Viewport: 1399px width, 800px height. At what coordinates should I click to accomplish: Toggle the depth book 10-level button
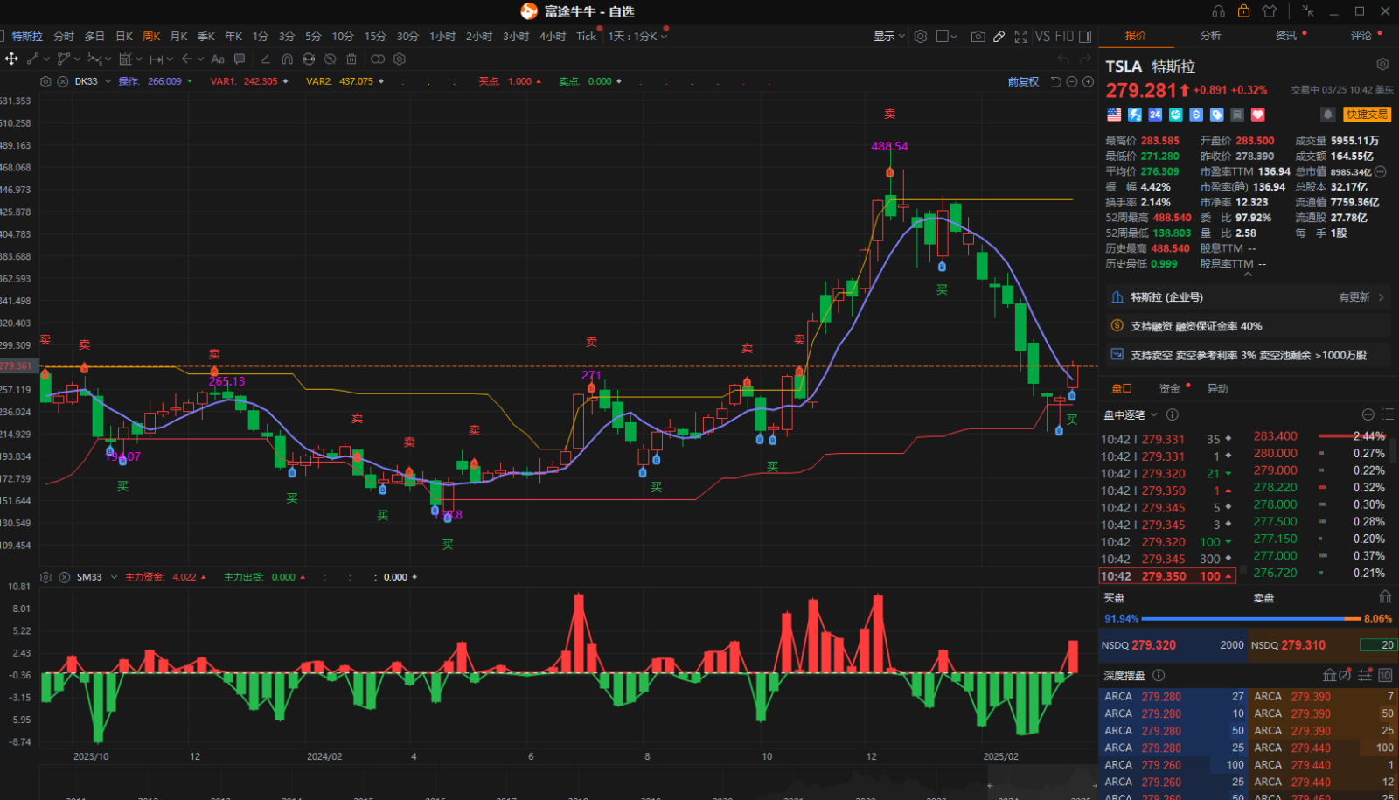1385,675
